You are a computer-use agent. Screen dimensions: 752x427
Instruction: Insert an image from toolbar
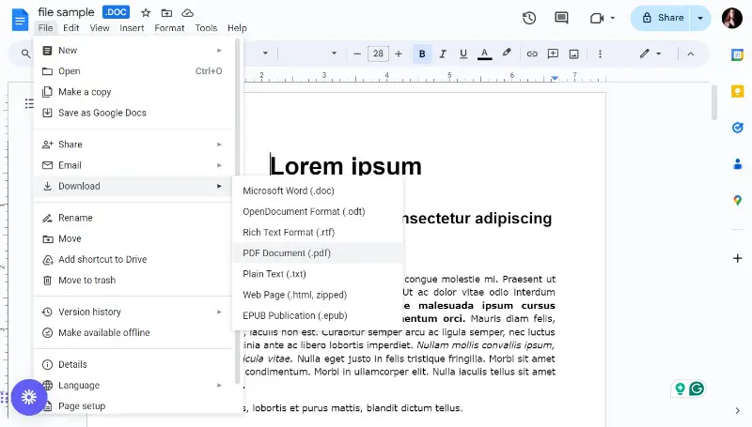click(573, 53)
